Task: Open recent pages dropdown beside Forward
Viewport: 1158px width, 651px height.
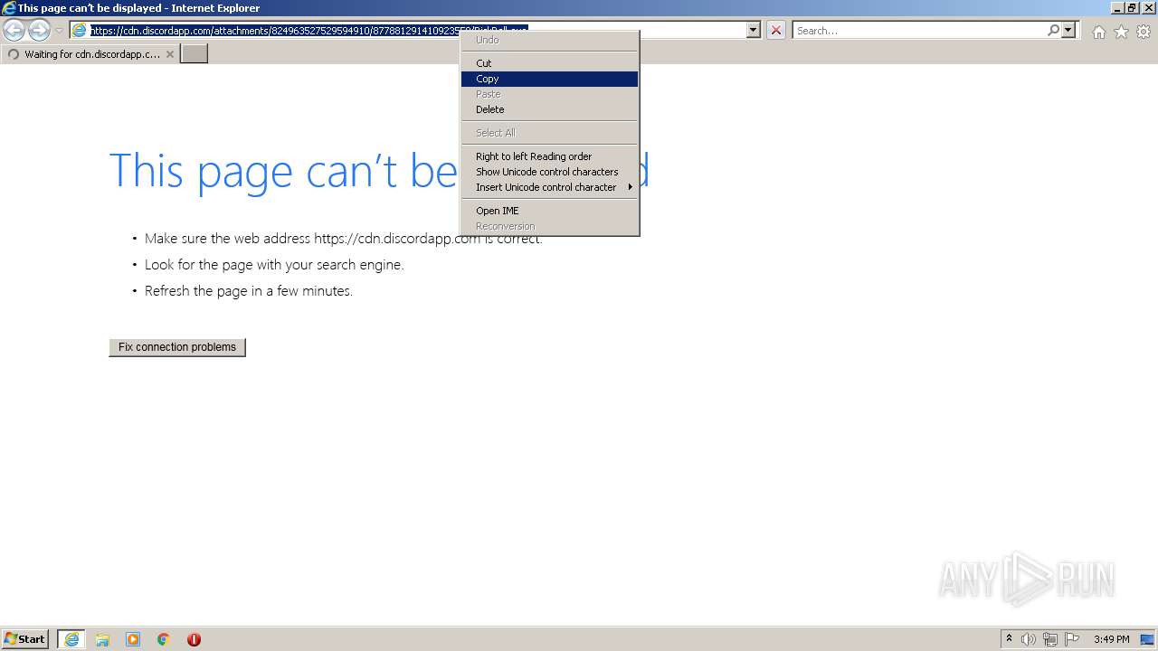Action: click(59, 31)
